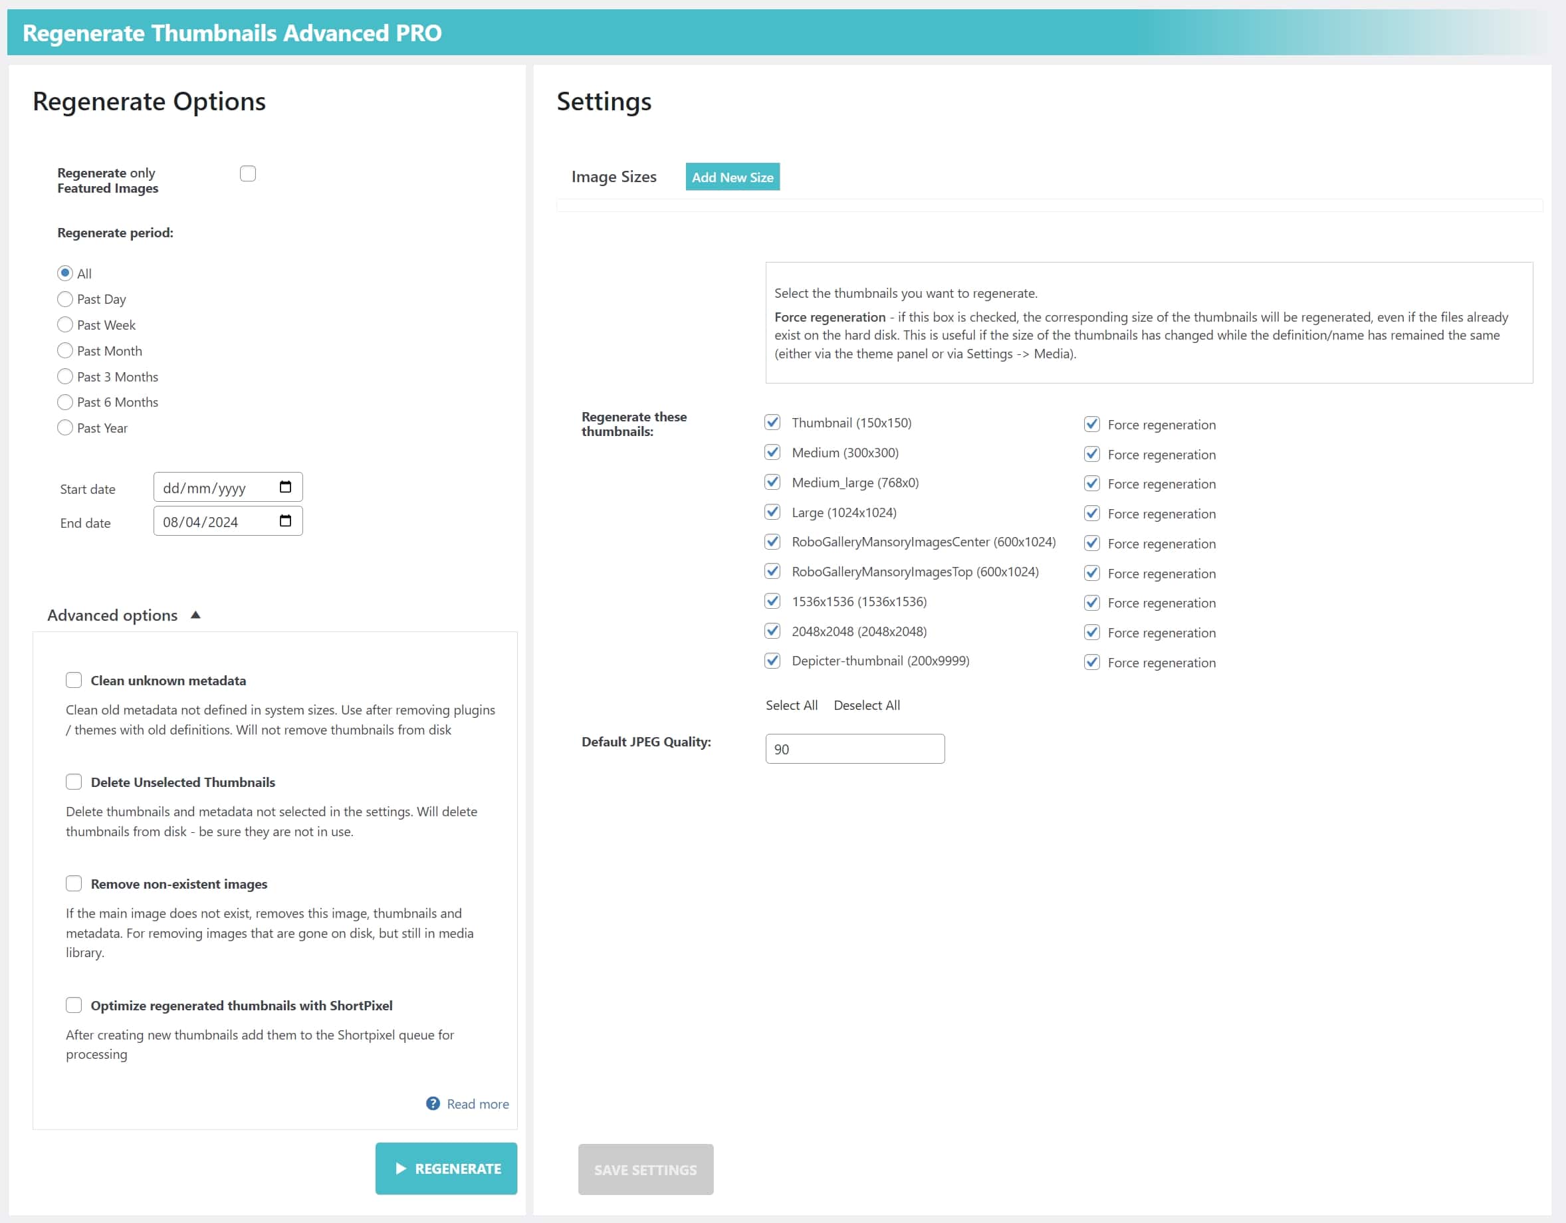Collapse Advanced options using the triangle arrow
This screenshot has height=1223, width=1566.
coord(195,615)
